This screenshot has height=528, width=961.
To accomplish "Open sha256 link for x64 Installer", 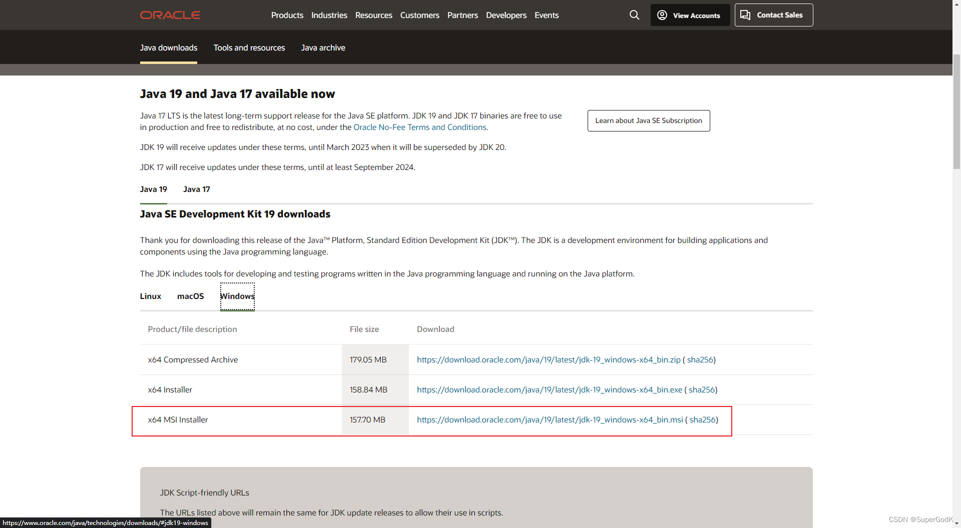I will (701, 389).
